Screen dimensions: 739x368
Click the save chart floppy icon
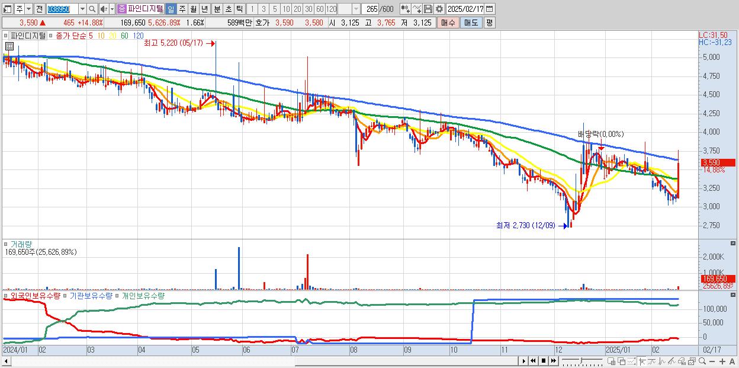[x=428, y=9]
